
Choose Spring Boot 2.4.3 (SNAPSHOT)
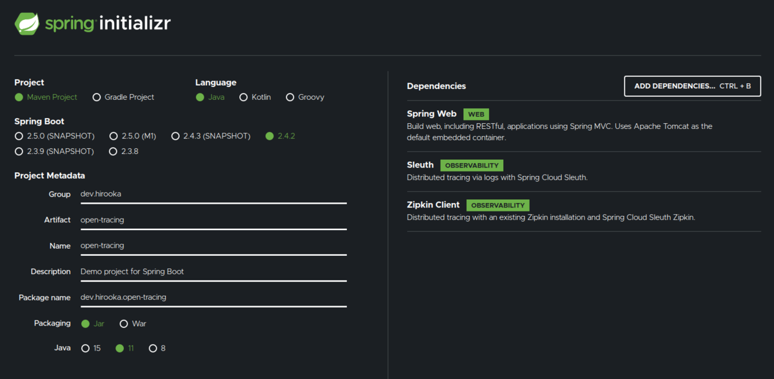pos(210,136)
